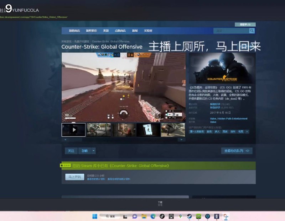Open the TikTok taskbar icon
The width and height of the screenshot is (285, 221).
162,216
